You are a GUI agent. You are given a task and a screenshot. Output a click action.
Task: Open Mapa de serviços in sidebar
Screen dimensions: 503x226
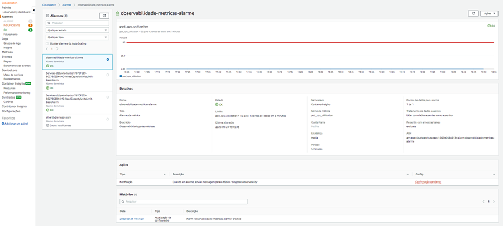click(12, 75)
